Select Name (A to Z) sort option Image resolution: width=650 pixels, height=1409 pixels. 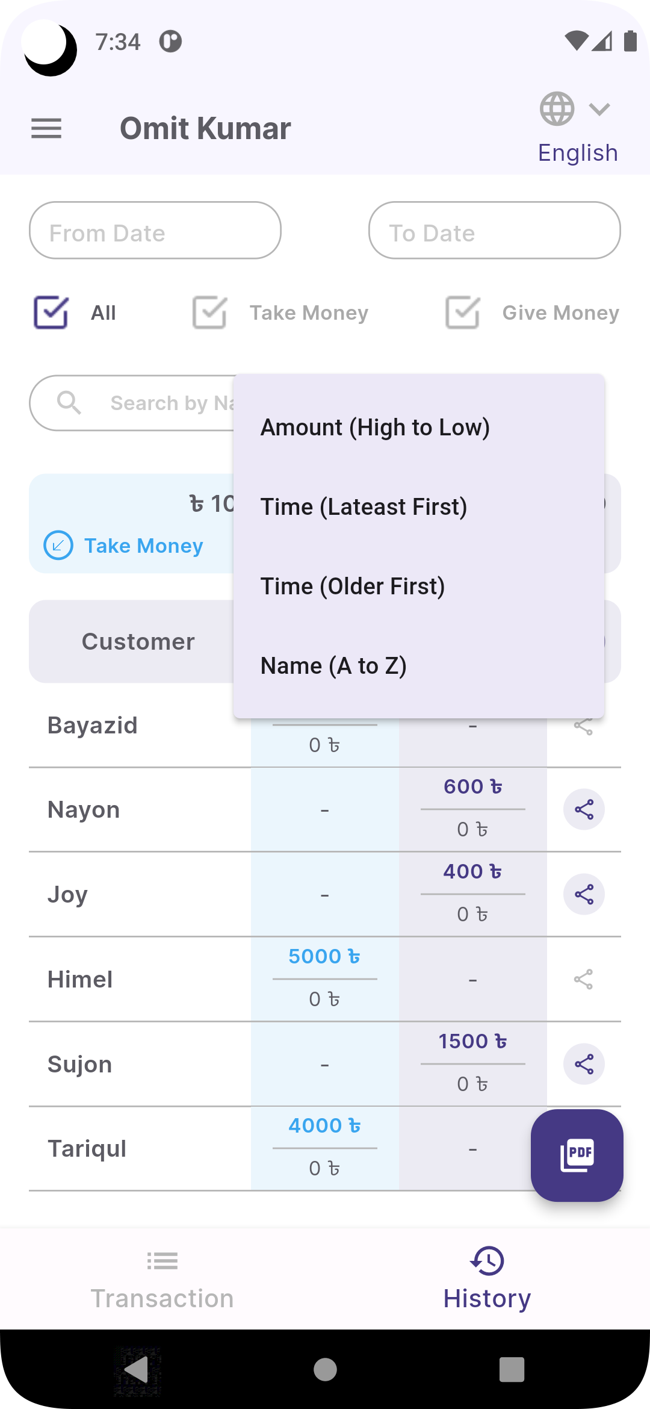coord(333,666)
